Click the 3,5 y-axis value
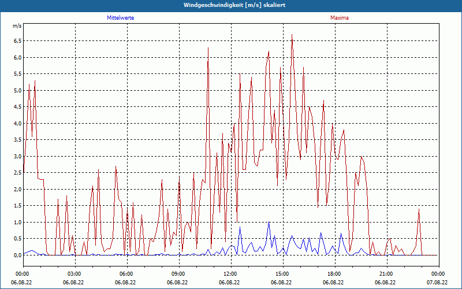Screen dimensions: 462x289 click(18, 140)
